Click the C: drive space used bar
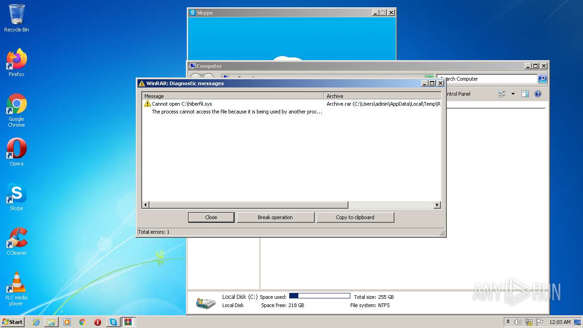 (319, 296)
